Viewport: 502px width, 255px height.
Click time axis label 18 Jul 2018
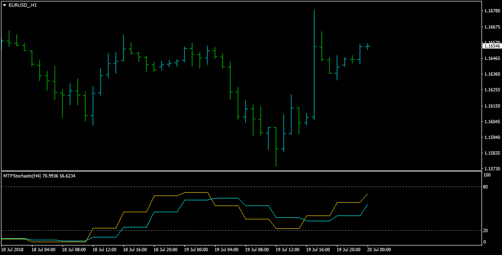tap(12, 250)
